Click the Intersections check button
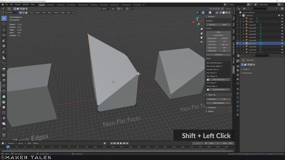This screenshot has width=285, height=160. 219,35
